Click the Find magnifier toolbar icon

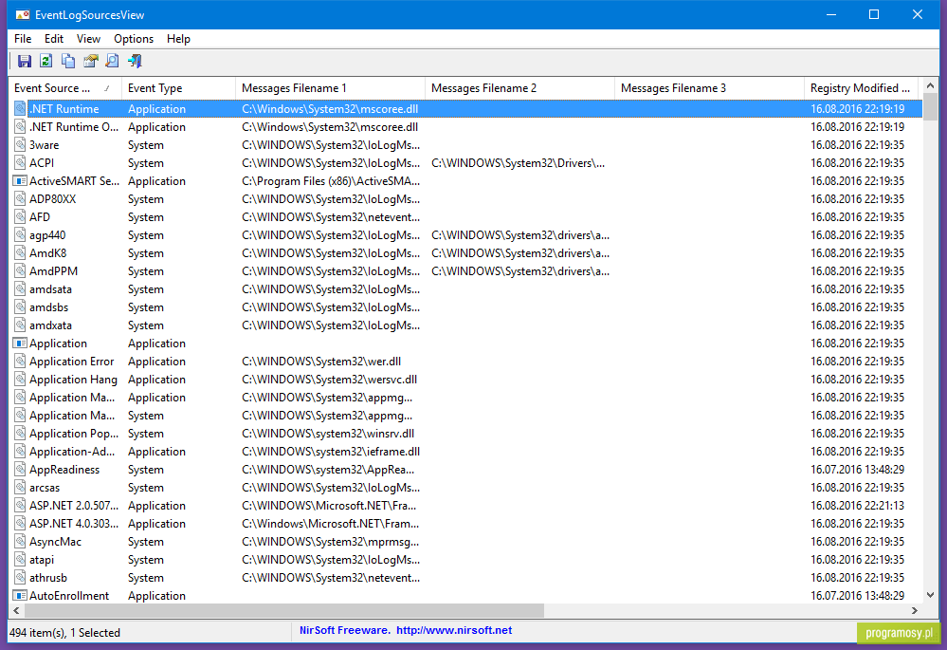[x=113, y=61]
